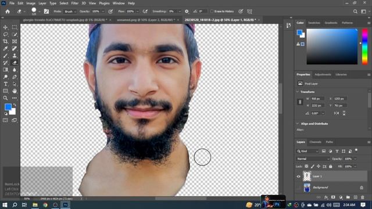Delete layer with trash icon
Screen dimensions: 372x209
coord(363,197)
